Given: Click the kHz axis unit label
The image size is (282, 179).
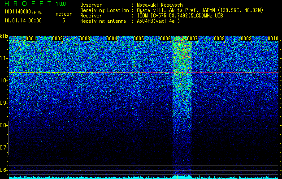Looking at the screenshot, I should [4, 36].
